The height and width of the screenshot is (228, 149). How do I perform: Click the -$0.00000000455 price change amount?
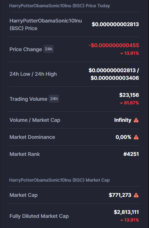(114, 45)
